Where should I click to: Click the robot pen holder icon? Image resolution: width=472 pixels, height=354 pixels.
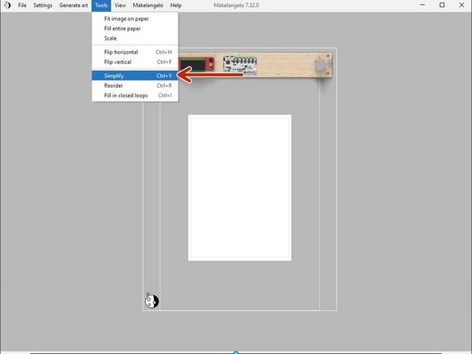point(151,301)
